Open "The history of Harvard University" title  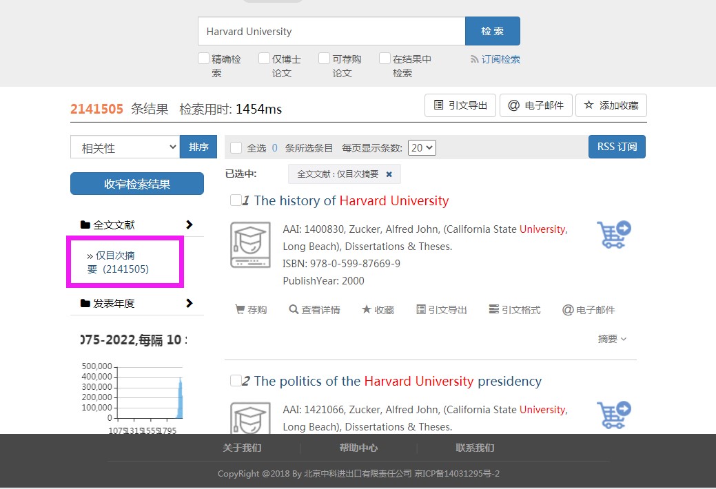(x=351, y=201)
